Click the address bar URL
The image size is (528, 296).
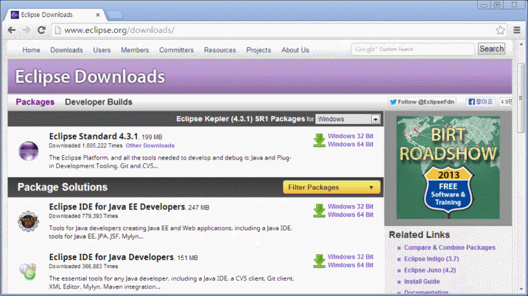point(119,30)
